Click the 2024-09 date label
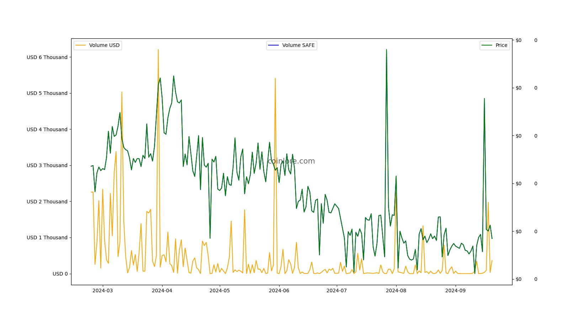 456,290
